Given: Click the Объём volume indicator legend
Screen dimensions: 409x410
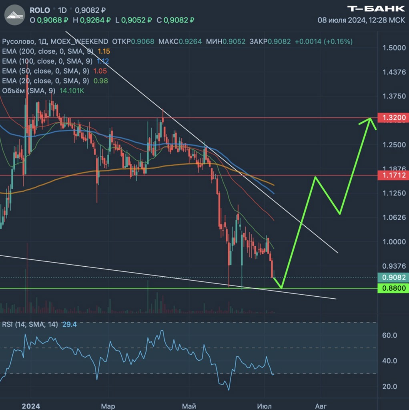Looking at the screenshot, I should tap(29, 91).
